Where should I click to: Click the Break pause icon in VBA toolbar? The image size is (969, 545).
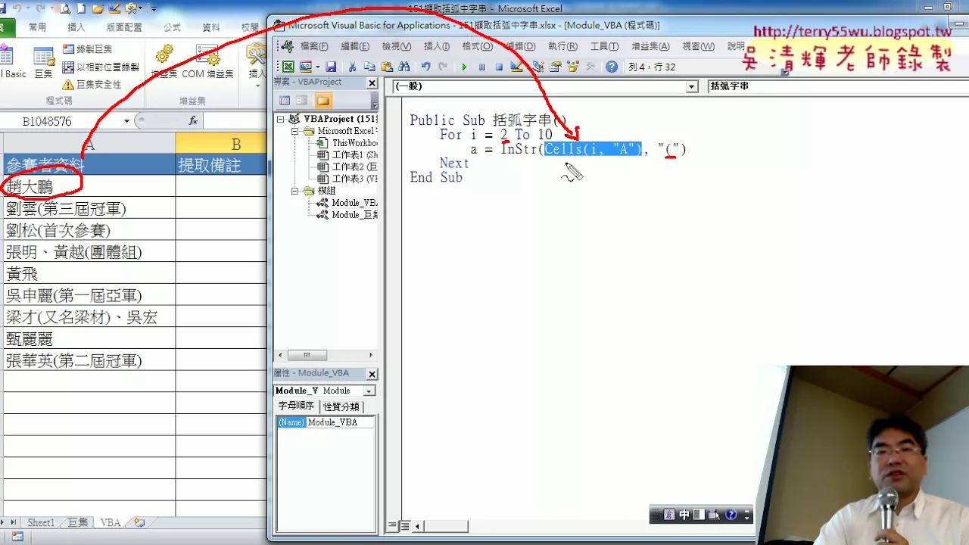(x=481, y=67)
